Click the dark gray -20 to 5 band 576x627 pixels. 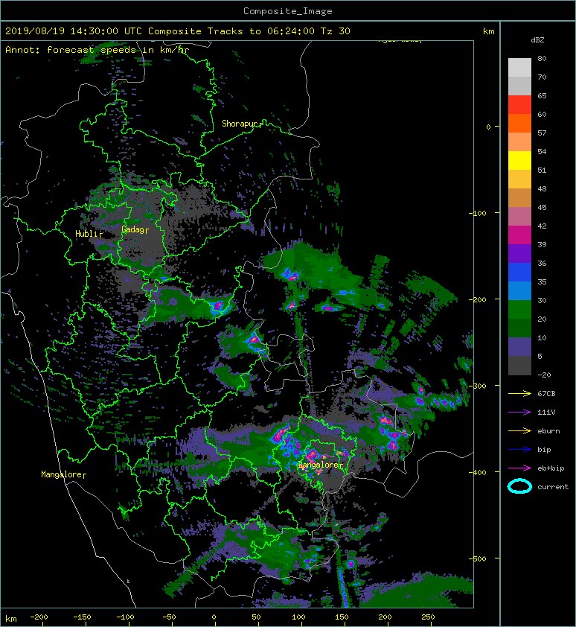(519, 365)
